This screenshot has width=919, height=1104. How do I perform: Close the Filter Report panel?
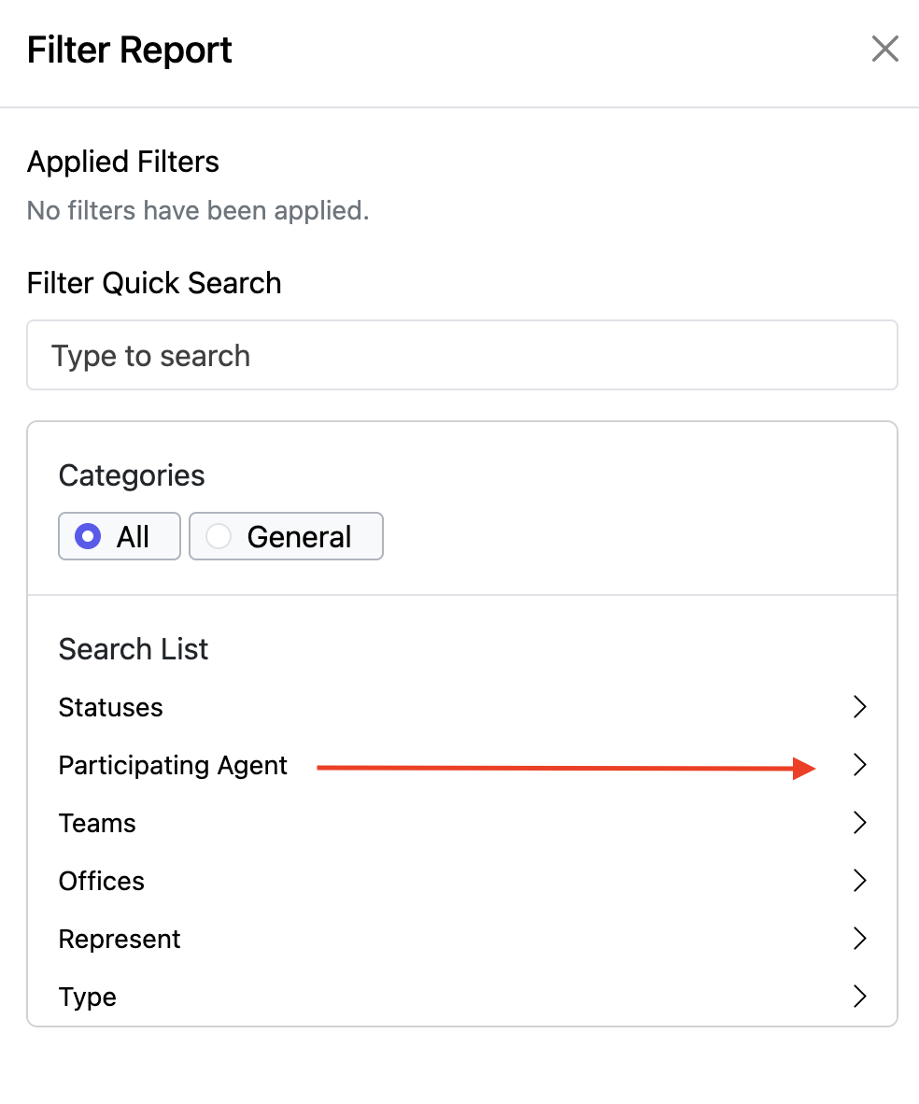click(884, 49)
